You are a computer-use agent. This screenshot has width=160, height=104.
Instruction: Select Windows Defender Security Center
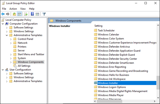point(117,59)
